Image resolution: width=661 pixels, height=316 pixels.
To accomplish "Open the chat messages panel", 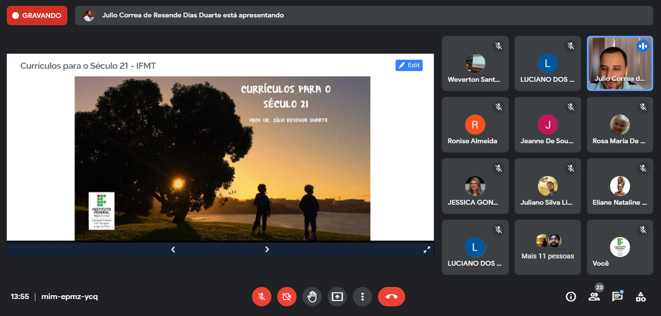I will coord(617,297).
